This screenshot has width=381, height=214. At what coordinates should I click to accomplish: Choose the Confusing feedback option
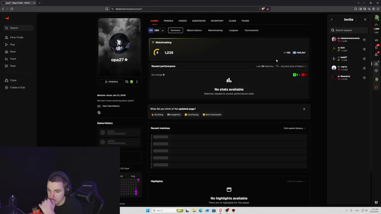[x=191, y=114]
